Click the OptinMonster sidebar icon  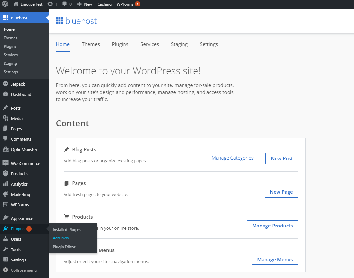click(x=5, y=149)
